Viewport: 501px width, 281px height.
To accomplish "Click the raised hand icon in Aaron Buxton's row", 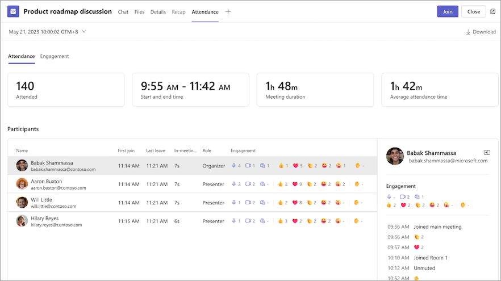I will click(x=357, y=184).
